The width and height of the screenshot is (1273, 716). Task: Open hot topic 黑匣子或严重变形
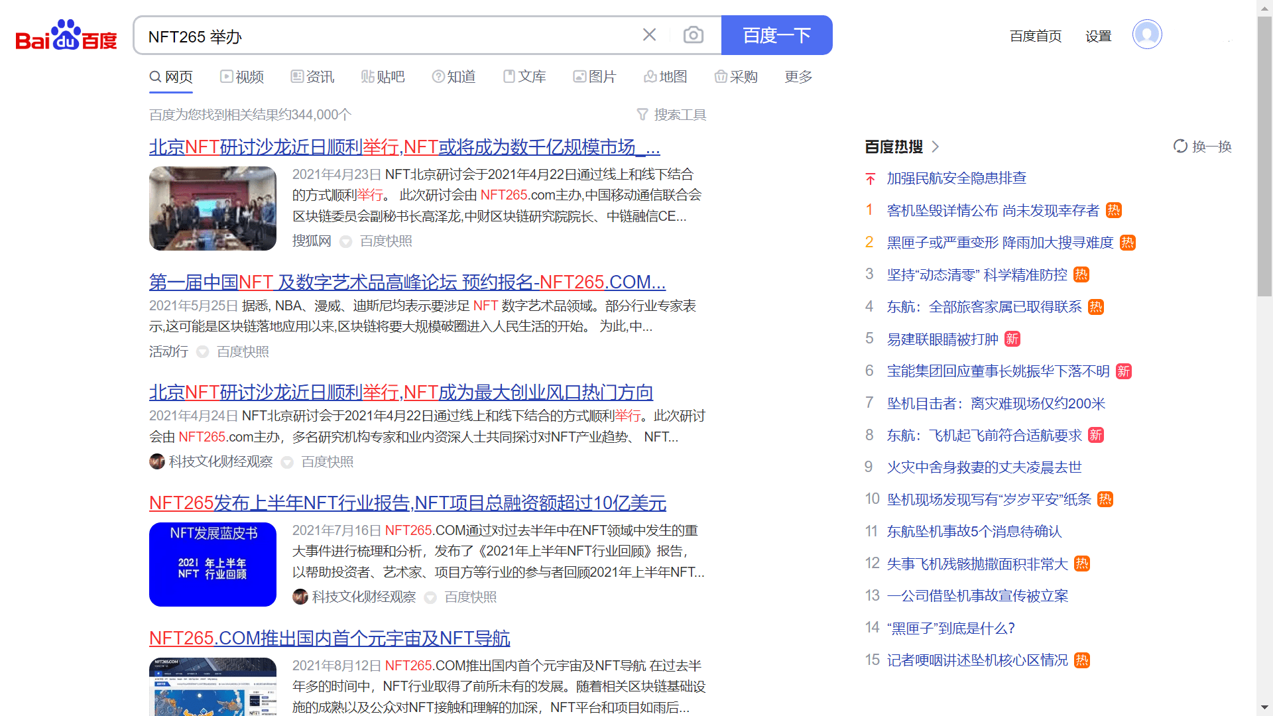1000,243
